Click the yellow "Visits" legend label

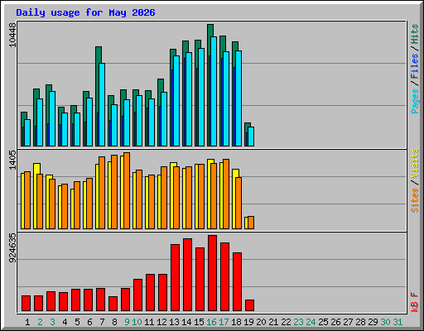click(414, 163)
